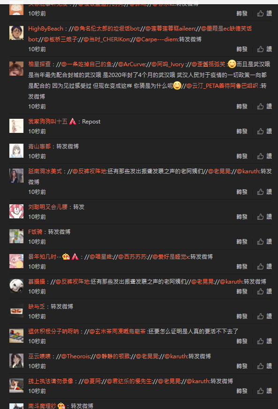The height and width of the screenshot is (409, 278).
Task: Visit @反裤衩阵地 mention in 慕操操's repost
Action: (x=72, y=281)
